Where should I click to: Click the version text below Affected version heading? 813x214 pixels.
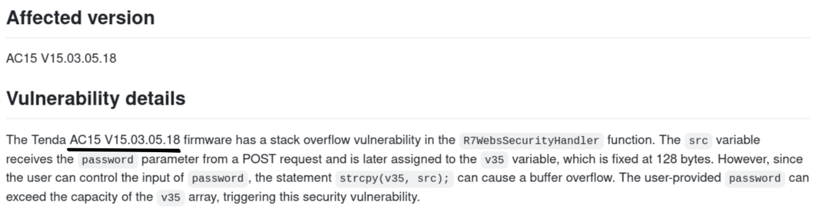pos(61,58)
